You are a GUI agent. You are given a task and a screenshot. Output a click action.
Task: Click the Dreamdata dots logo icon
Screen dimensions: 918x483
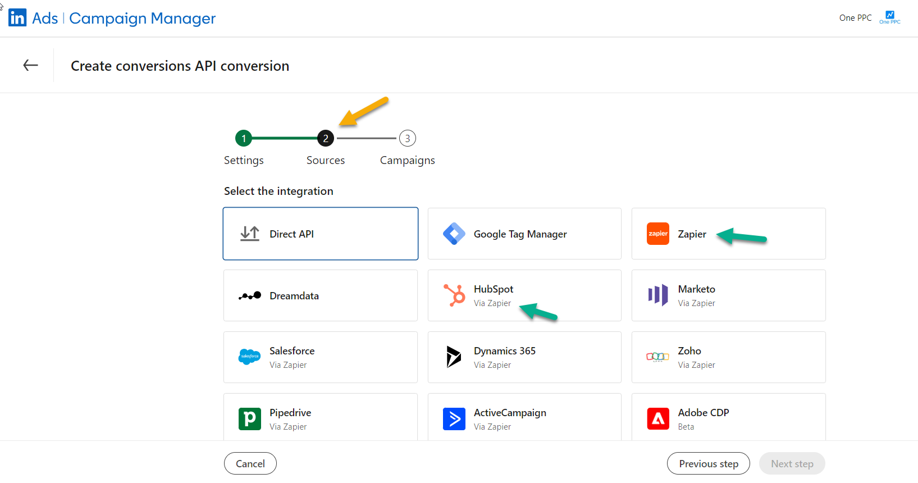point(250,295)
